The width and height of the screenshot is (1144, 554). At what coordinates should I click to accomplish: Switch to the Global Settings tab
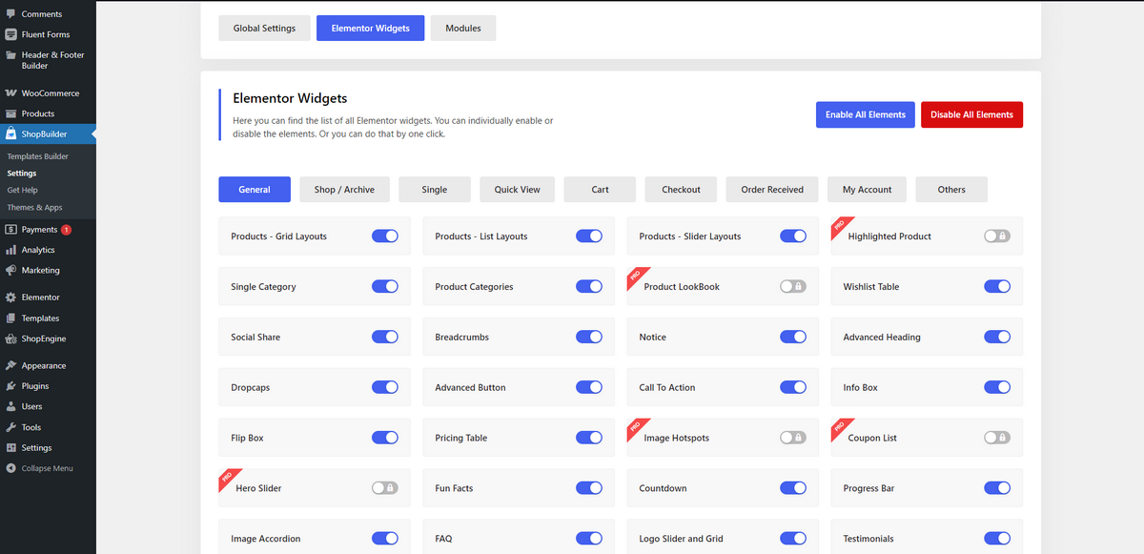264,28
